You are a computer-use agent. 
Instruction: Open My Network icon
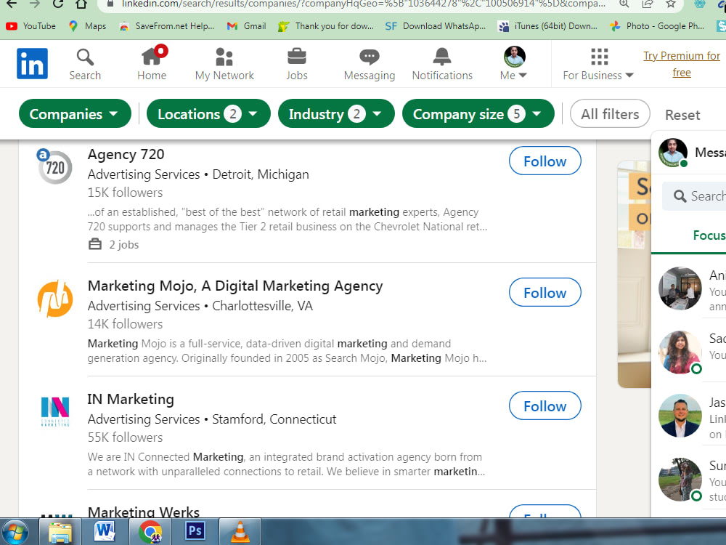point(224,64)
